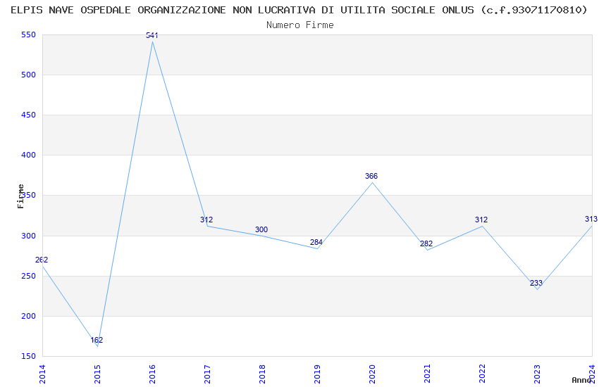Select the 541 data label for 2016

click(x=152, y=35)
